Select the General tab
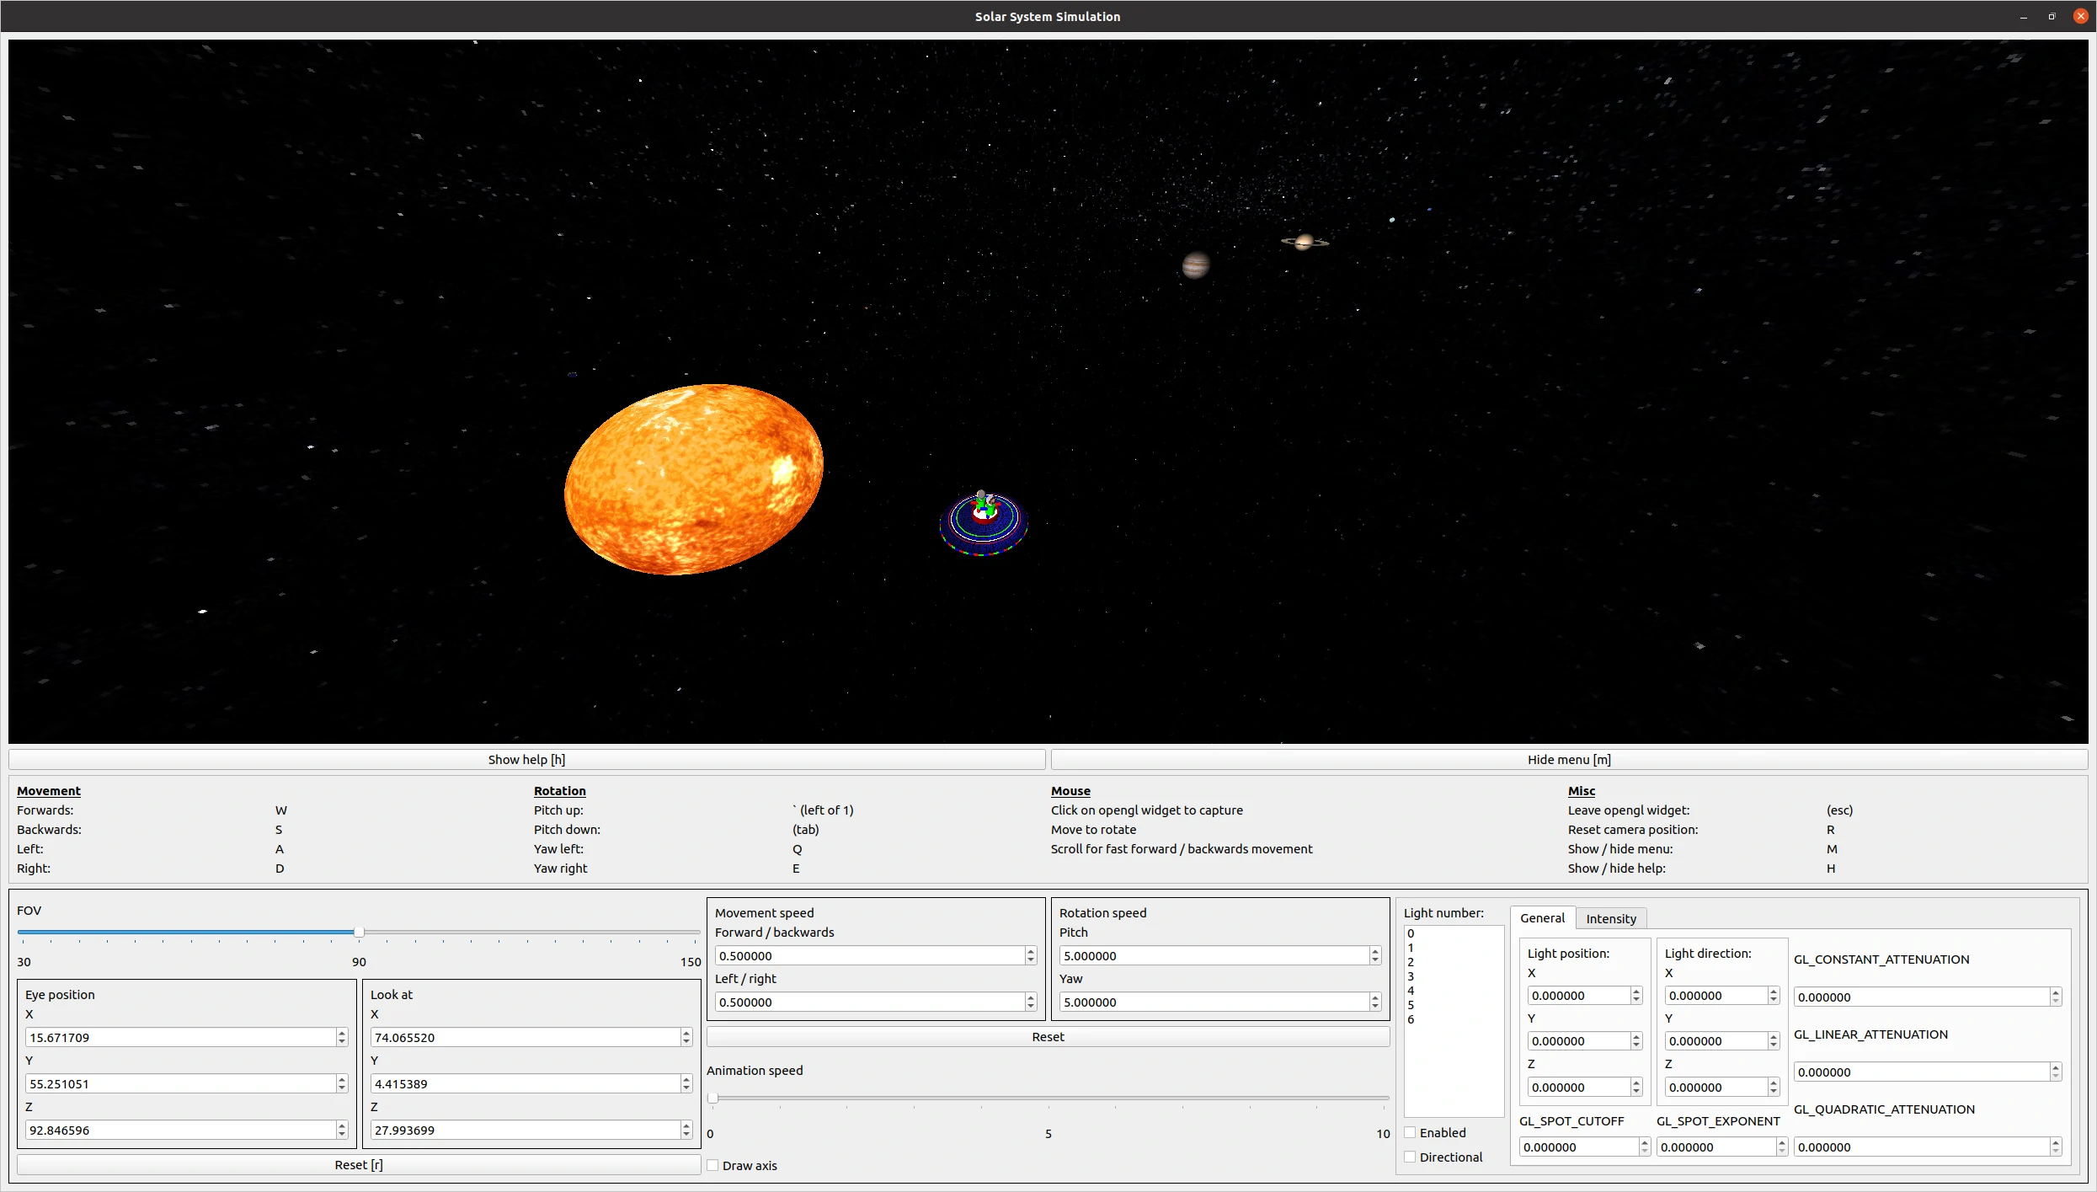This screenshot has height=1192, width=2097. 1542,917
